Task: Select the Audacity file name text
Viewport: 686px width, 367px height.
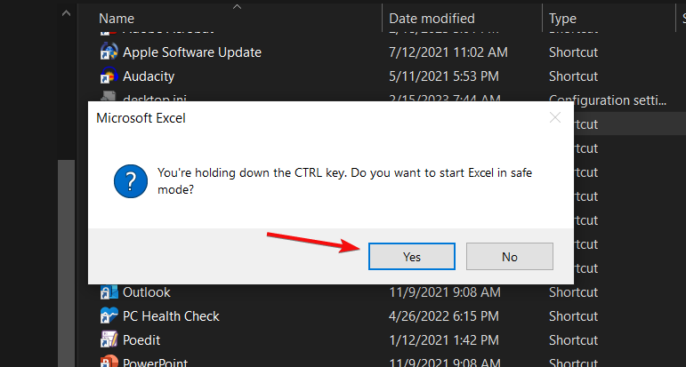Action: click(149, 76)
